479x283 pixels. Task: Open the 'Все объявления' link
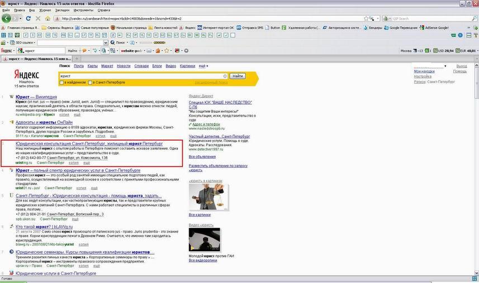click(202, 157)
